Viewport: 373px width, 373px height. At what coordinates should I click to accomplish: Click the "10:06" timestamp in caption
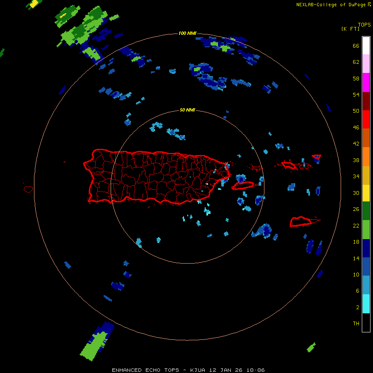click(256, 370)
